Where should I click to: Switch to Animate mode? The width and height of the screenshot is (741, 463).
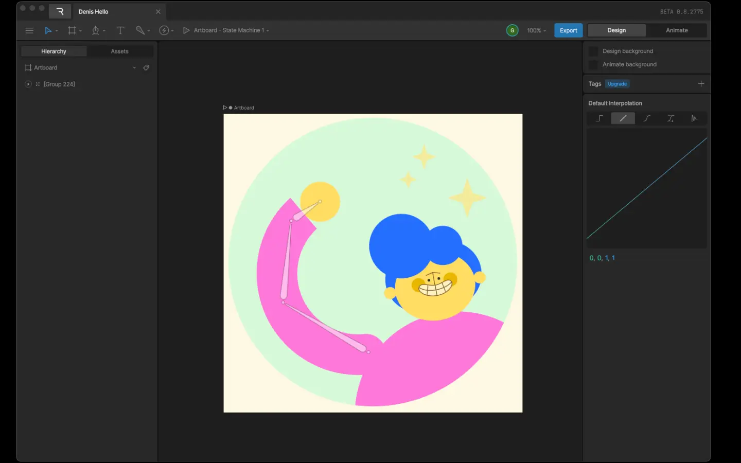[676, 30]
